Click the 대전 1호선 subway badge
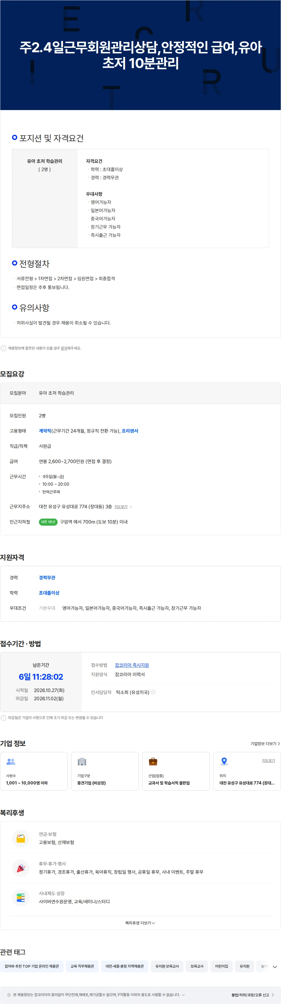The image size is (281, 1004). 48,522
